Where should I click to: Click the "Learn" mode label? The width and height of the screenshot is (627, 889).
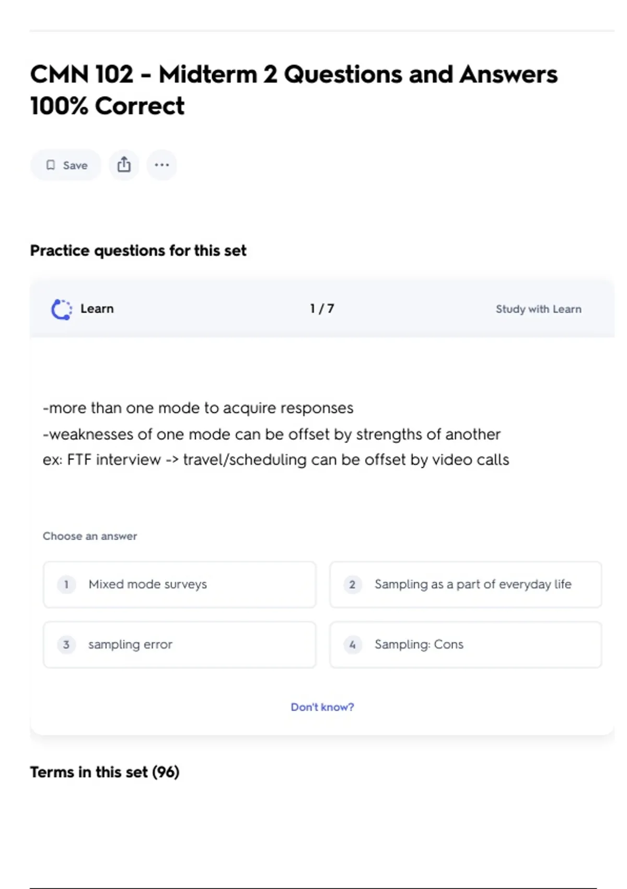pos(97,309)
